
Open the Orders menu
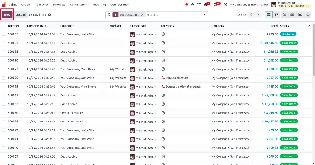click(26, 5)
